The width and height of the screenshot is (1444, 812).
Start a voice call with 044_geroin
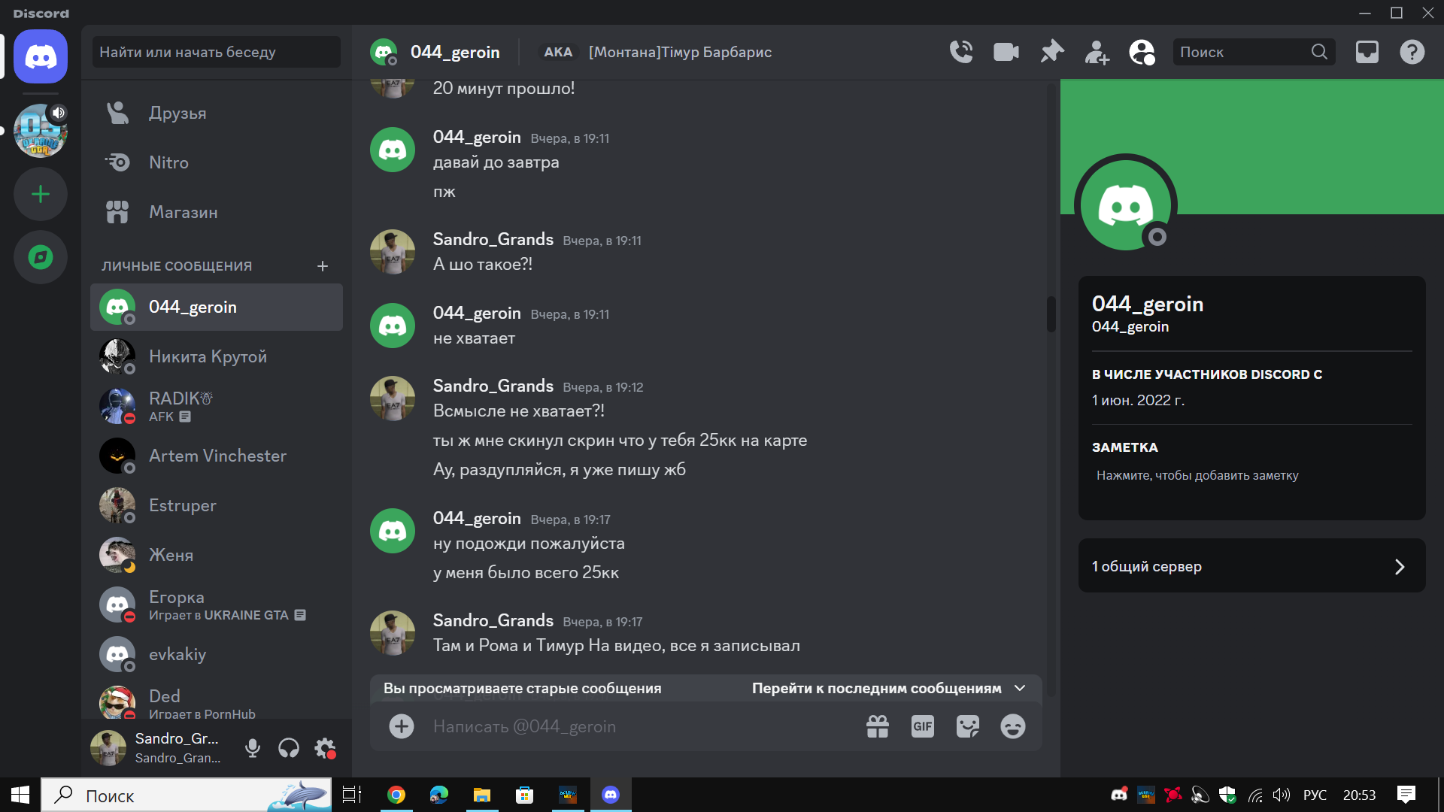pyautogui.click(x=961, y=52)
